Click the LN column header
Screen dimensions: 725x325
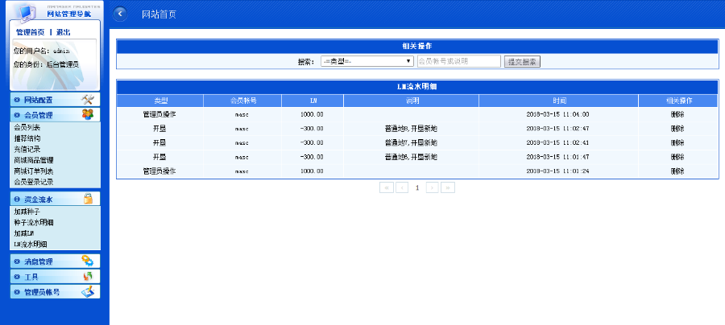[313, 101]
